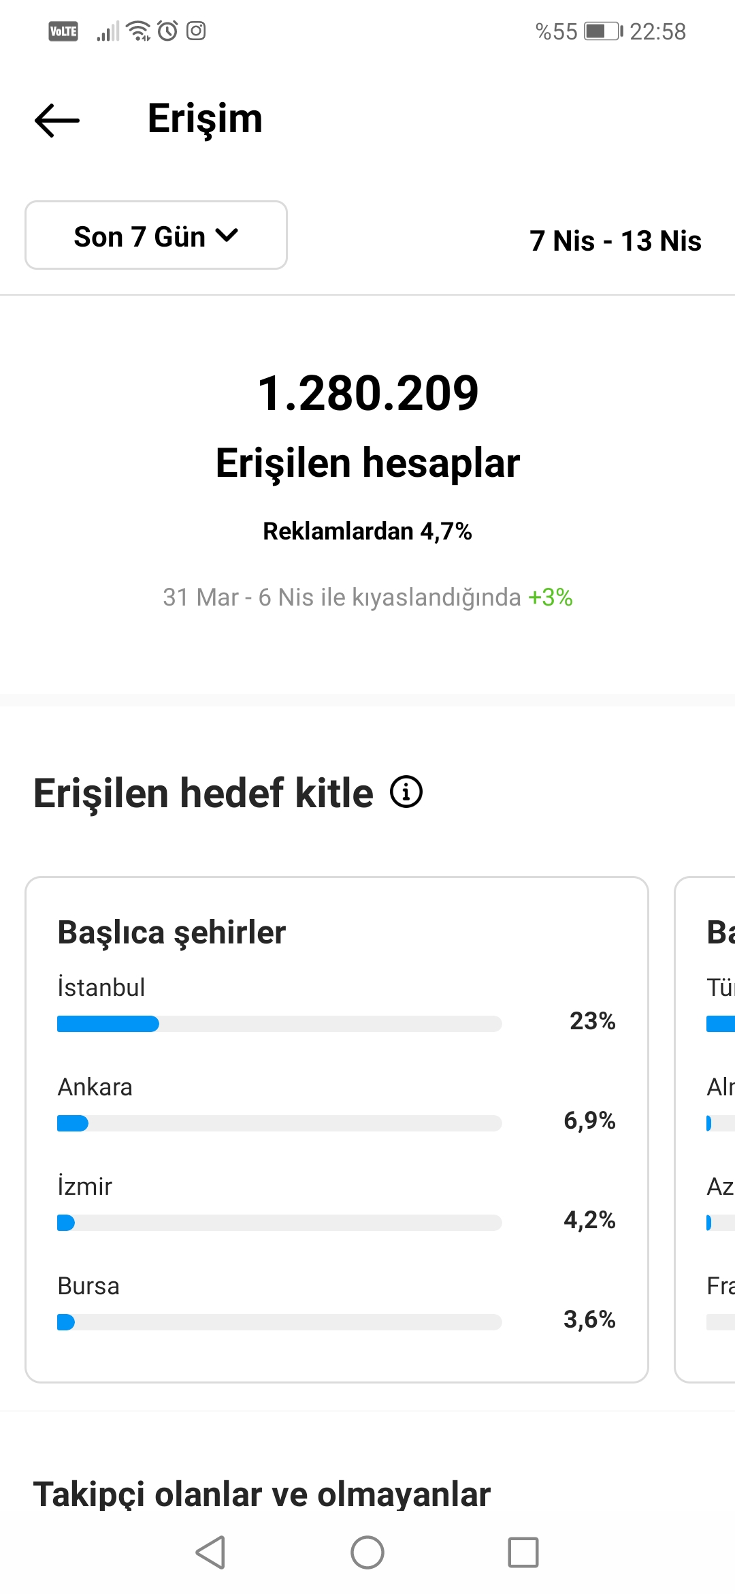
Task: Open the info icon beside Erişilen hedef kitle
Action: pyautogui.click(x=406, y=792)
